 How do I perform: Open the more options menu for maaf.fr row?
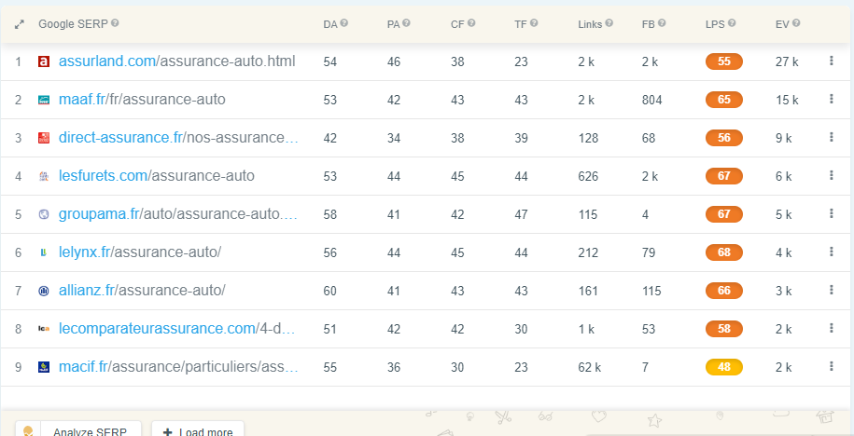831,99
